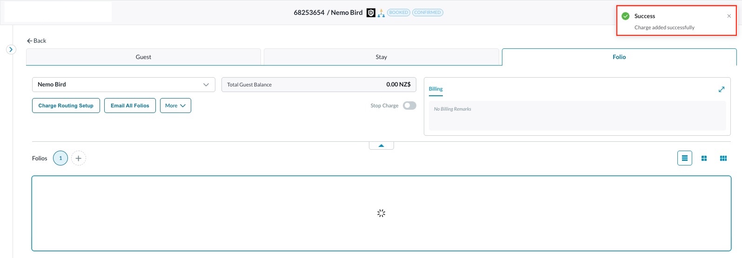Add a new folio with plus icon
This screenshot has width=742, height=258.
pyautogui.click(x=79, y=159)
